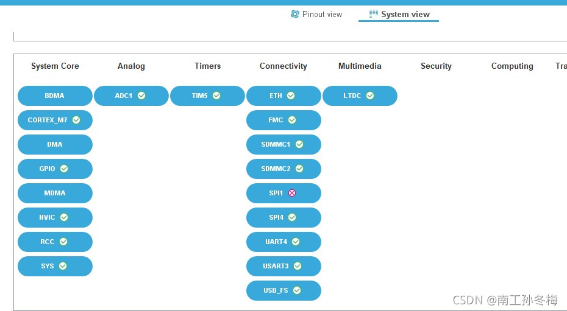
Task: Click the System Core column heading
Action: pyautogui.click(x=55, y=66)
